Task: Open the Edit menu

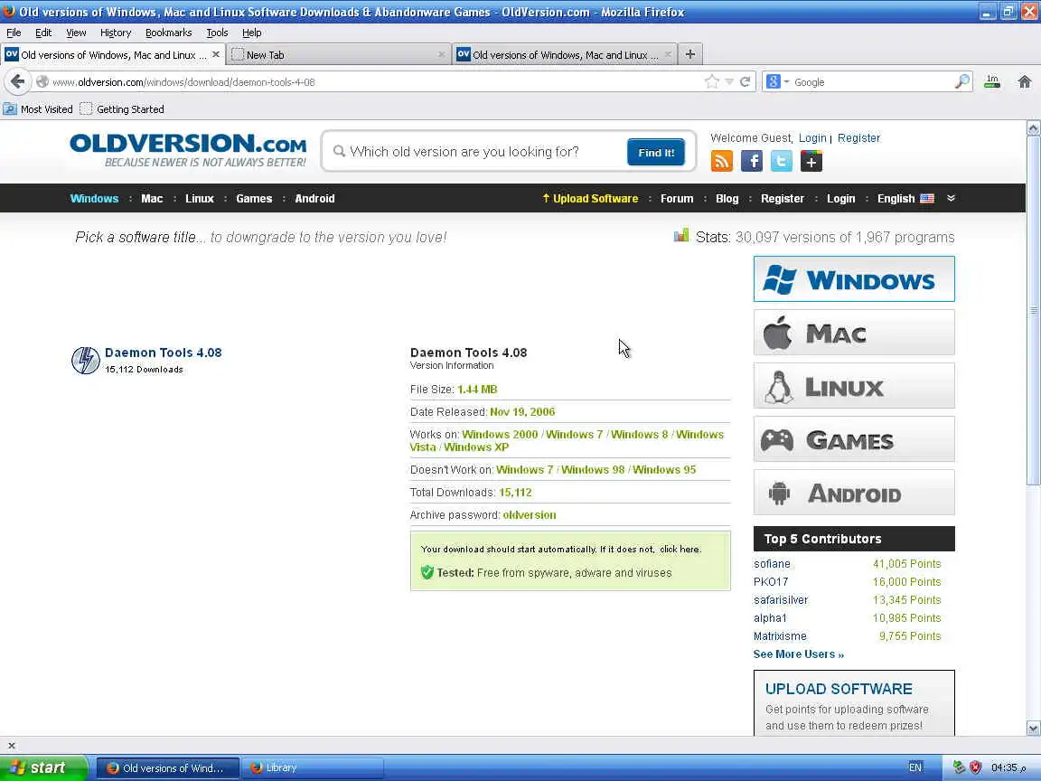Action: coord(43,33)
